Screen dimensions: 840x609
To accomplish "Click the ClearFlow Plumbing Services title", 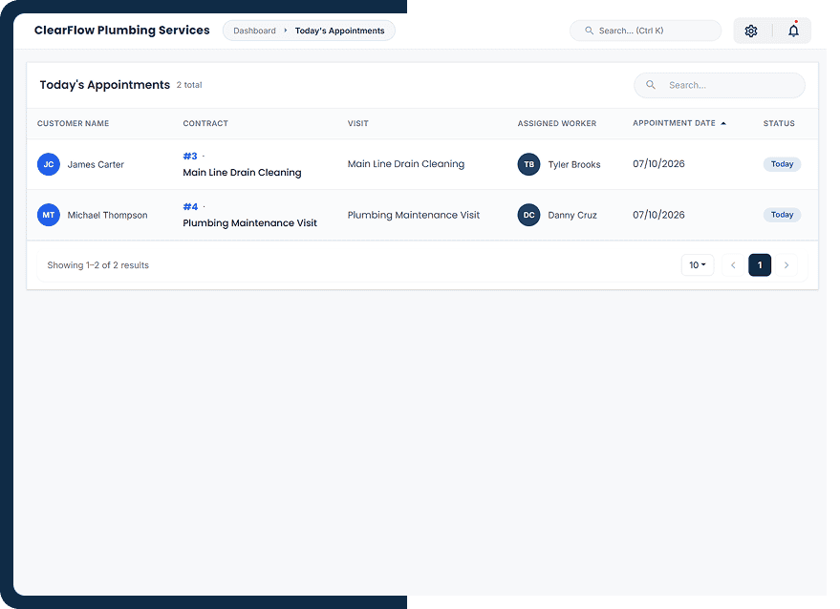I will (x=122, y=30).
